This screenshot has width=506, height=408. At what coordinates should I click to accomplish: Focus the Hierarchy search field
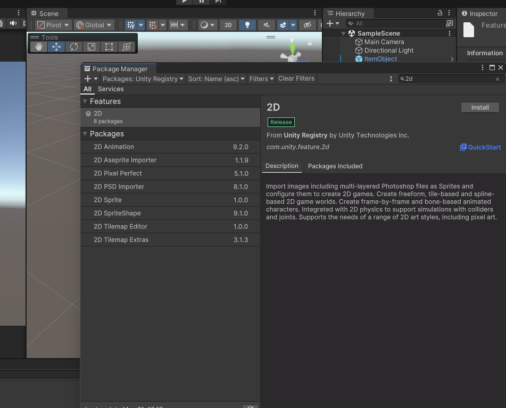(x=395, y=23)
